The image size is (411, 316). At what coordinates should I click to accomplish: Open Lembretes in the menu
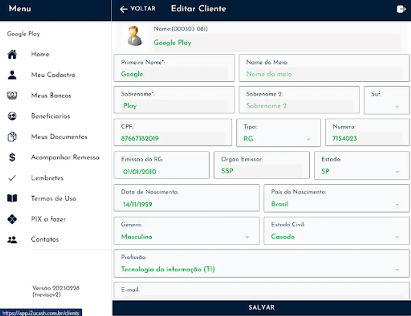tap(47, 178)
